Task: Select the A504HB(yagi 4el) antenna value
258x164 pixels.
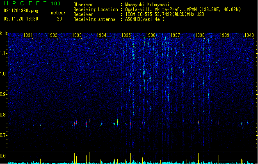Action: point(145,19)
